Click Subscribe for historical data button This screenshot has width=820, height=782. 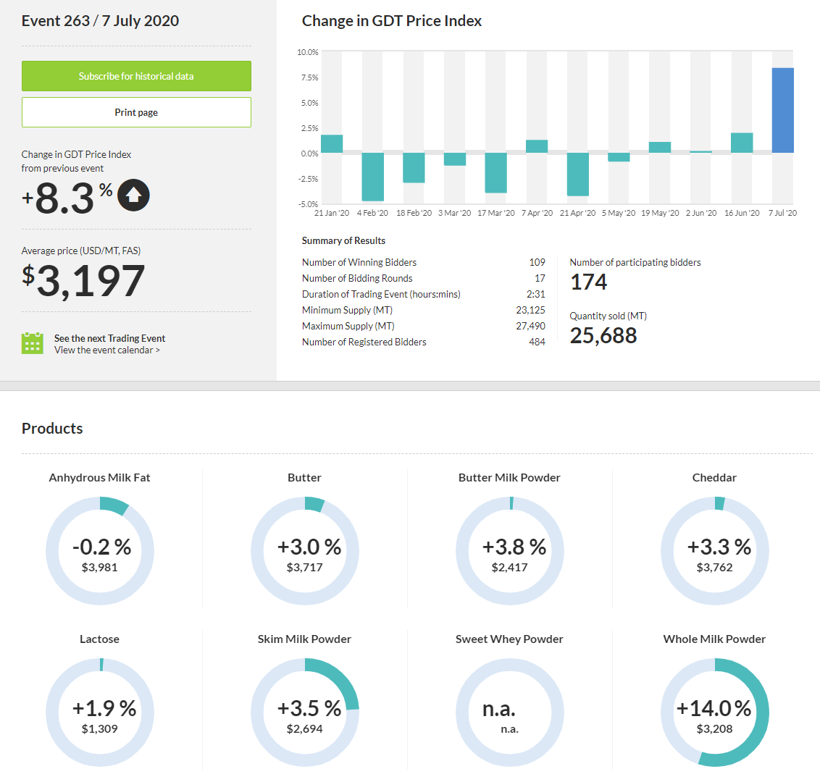point(136,76)
